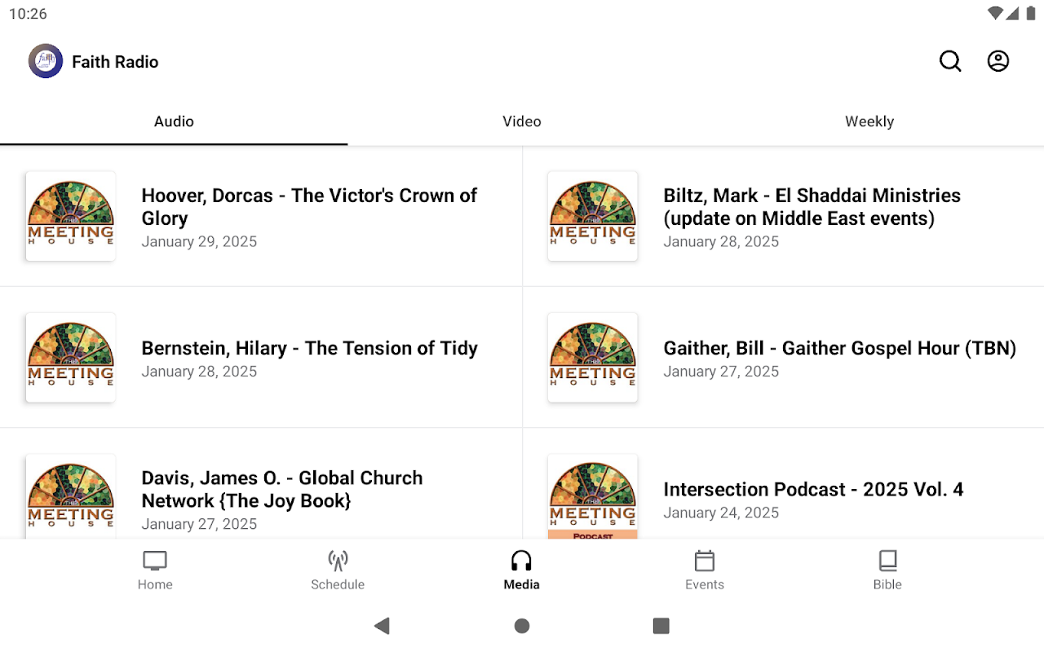1044x652 pixels.
Task: Tap thumbnail beside Davis, James O. episode
Action: click(x=70, y=496)
